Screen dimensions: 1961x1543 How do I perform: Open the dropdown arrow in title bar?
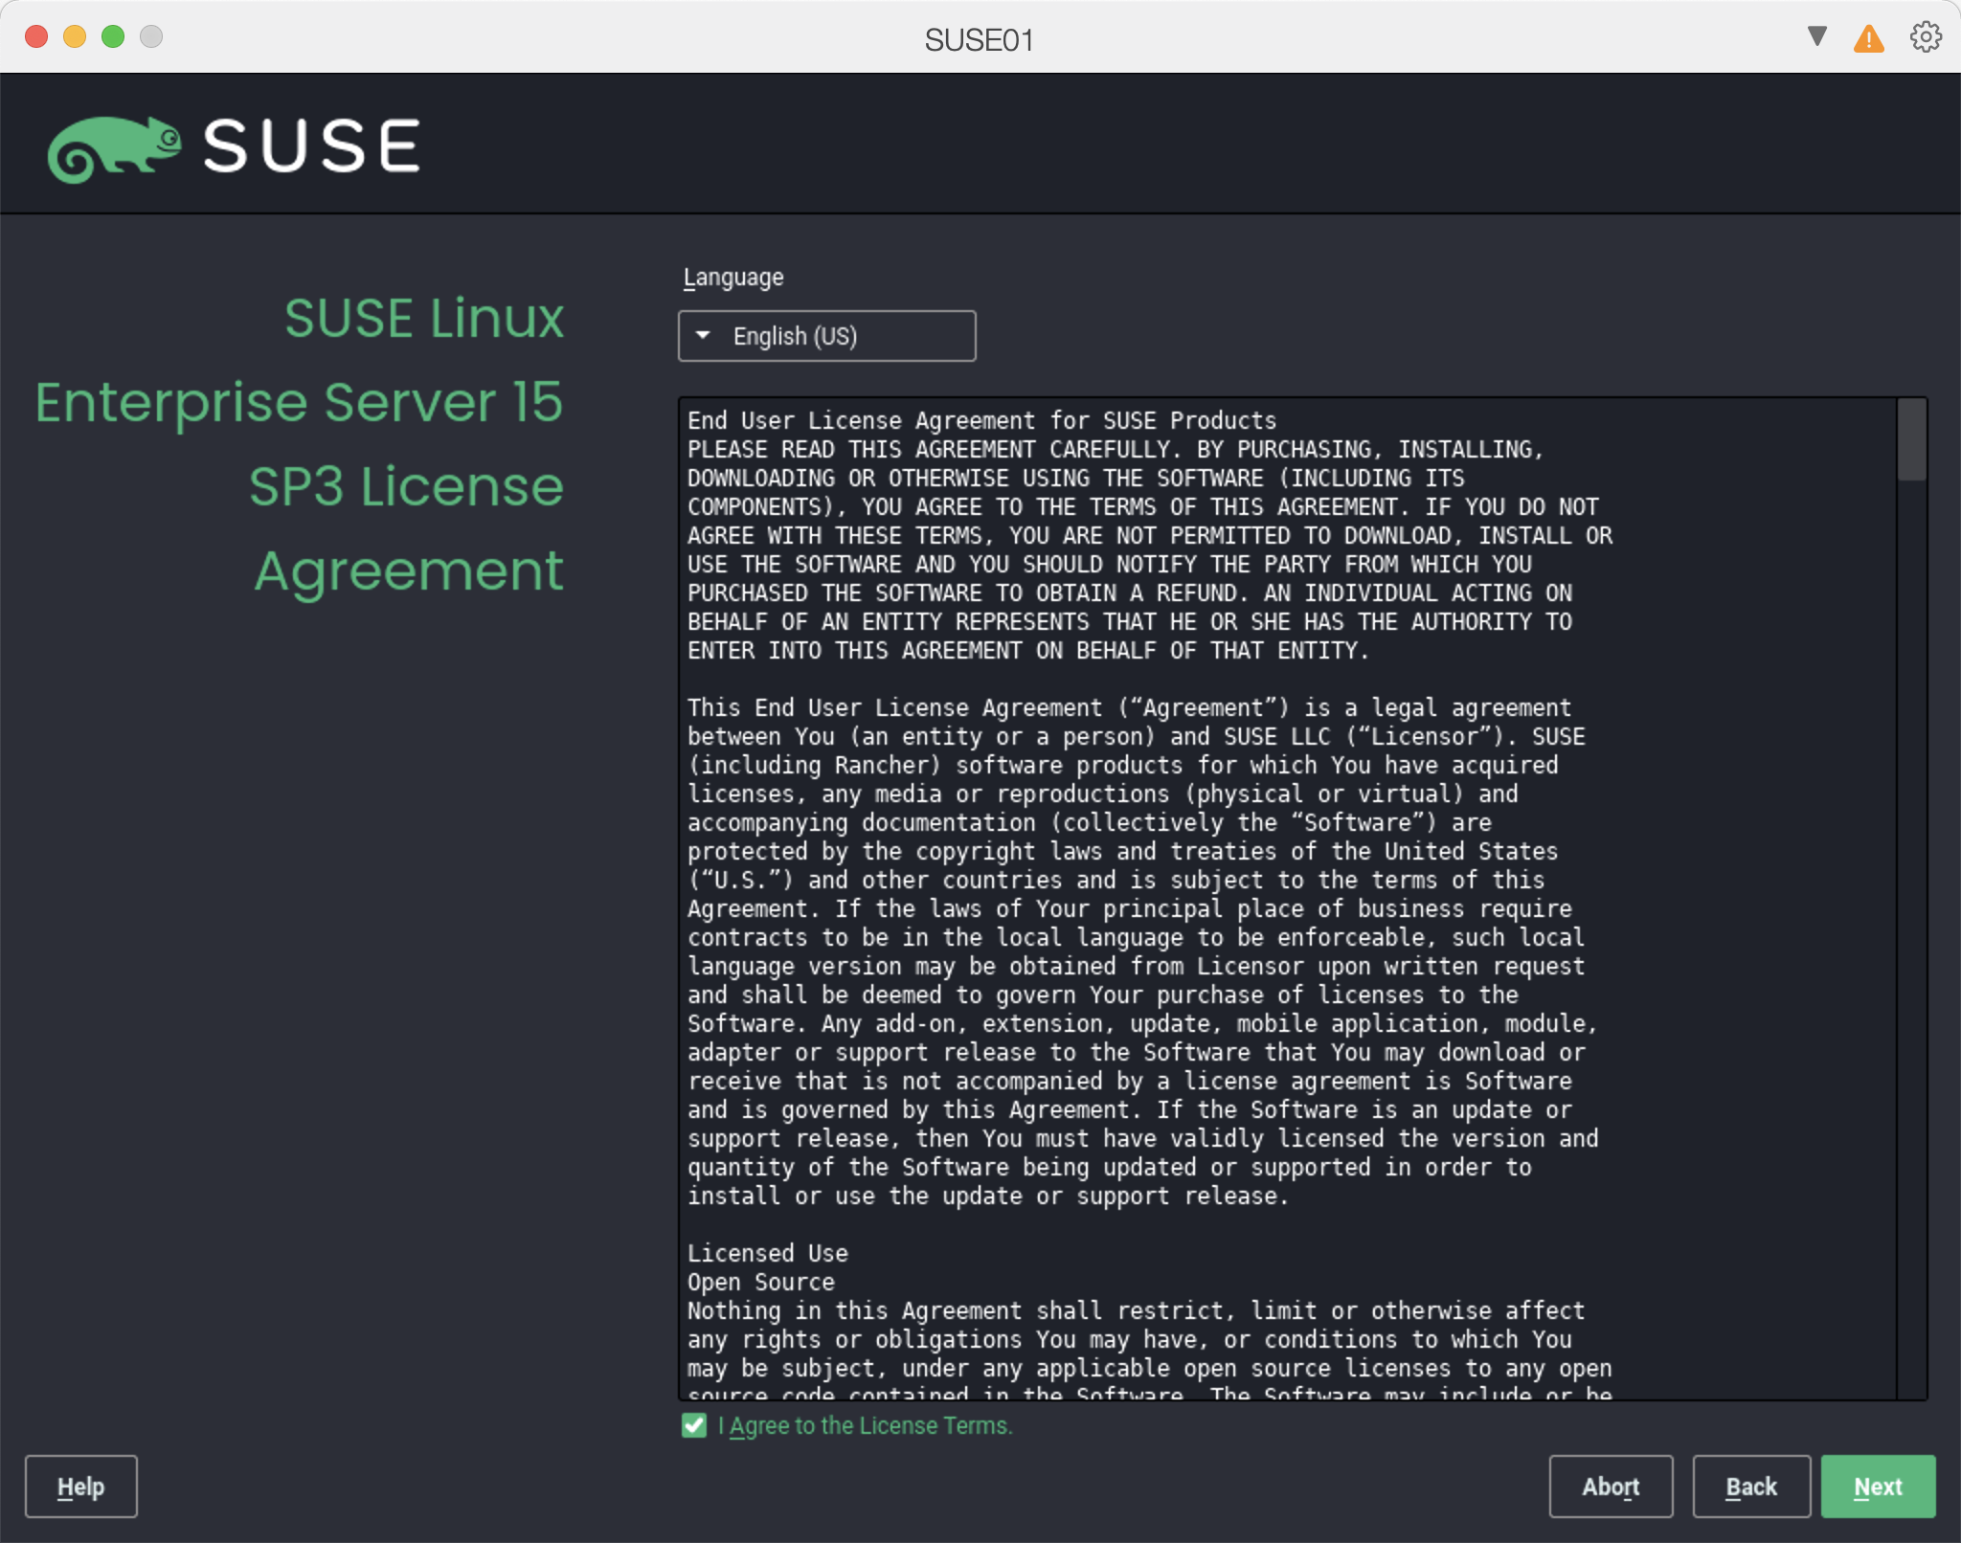(1816, 36)
